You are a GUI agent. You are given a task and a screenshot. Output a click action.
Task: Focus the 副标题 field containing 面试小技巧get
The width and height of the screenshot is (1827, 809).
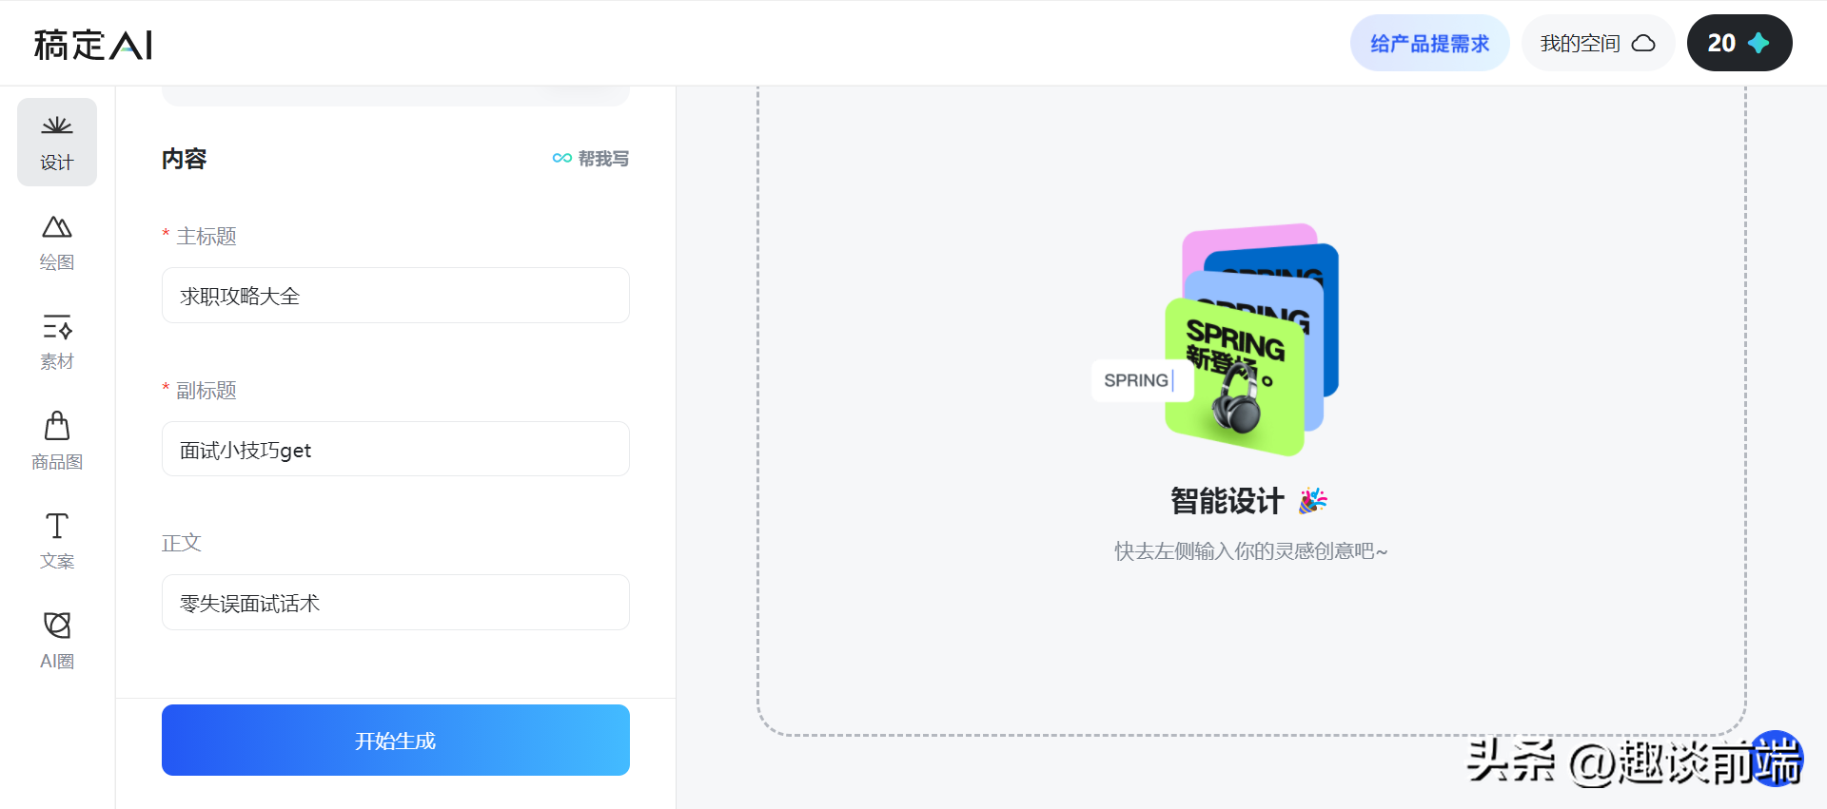396,449
